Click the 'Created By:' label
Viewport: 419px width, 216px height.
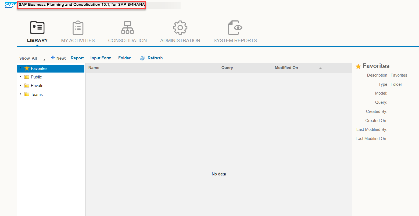(x=377, y=111)
